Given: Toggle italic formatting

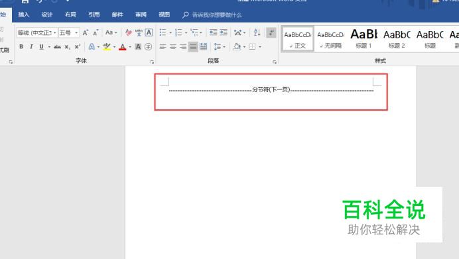Looking at the screenshot, I should point(31,47).
